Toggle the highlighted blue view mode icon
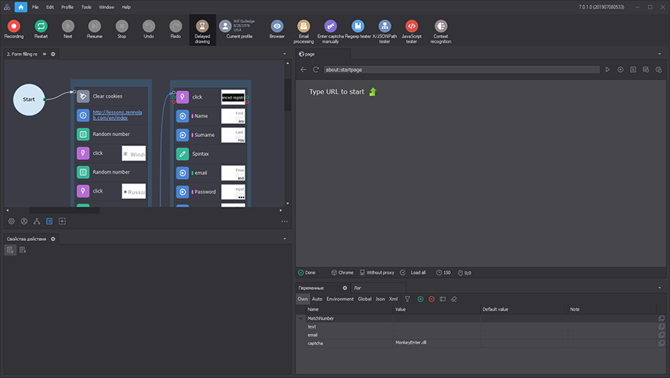The height and width of the screenshot is (378, 670). 49,221
